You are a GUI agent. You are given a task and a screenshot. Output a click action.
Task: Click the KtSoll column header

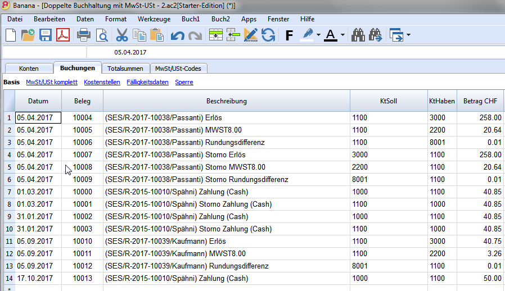[389, 101]
